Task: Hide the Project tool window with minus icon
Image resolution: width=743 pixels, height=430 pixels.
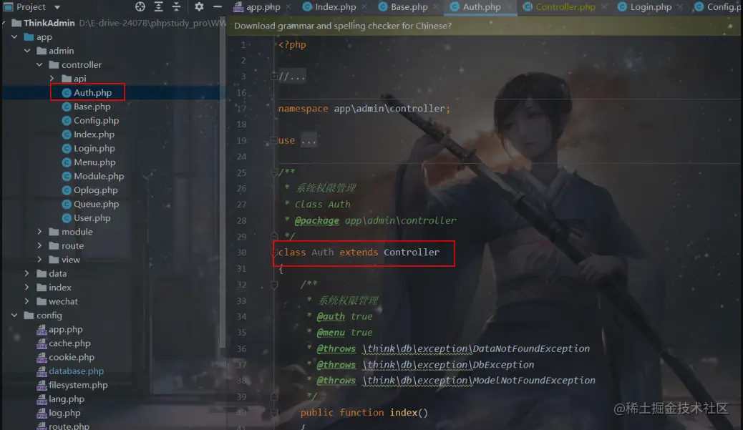Action: (218, 6)
